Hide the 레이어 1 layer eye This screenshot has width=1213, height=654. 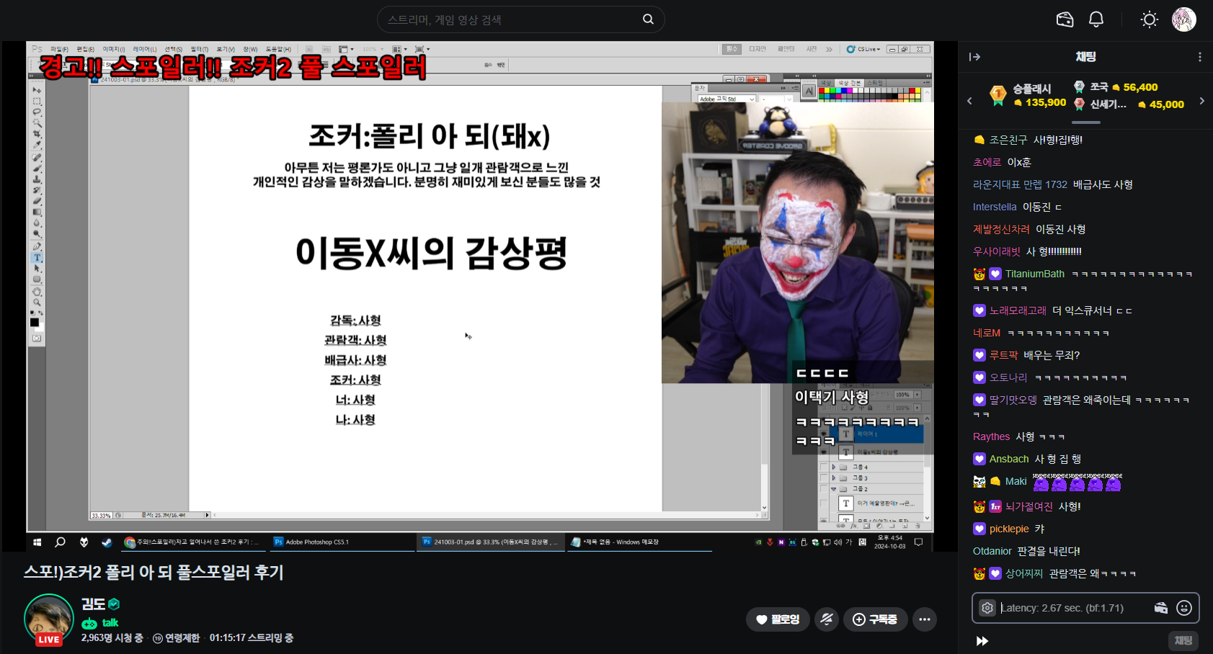coord(824,434)
